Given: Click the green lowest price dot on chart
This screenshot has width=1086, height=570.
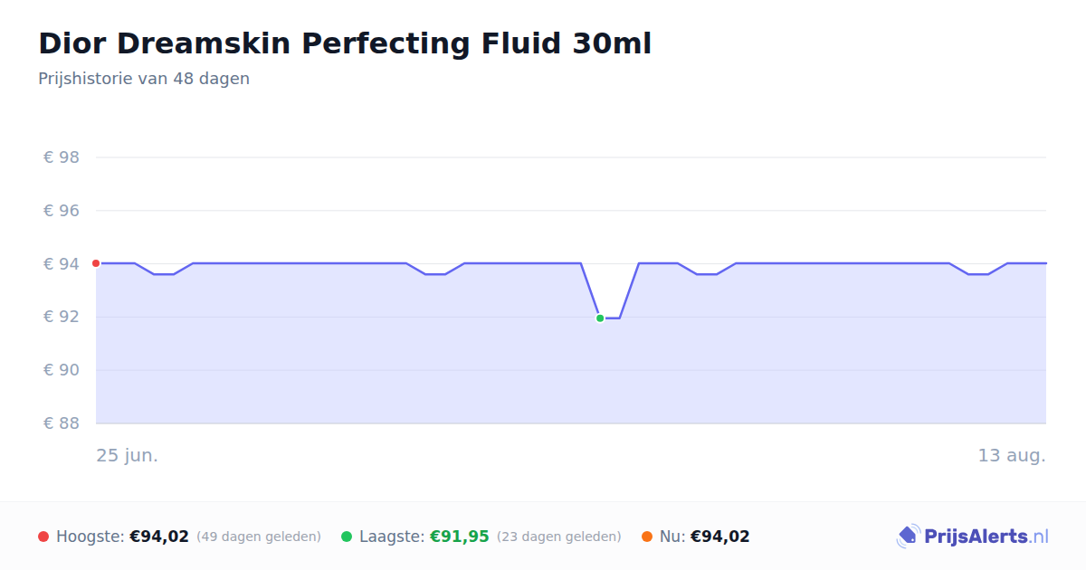Looking at the screenshot, I should point(600,318).
